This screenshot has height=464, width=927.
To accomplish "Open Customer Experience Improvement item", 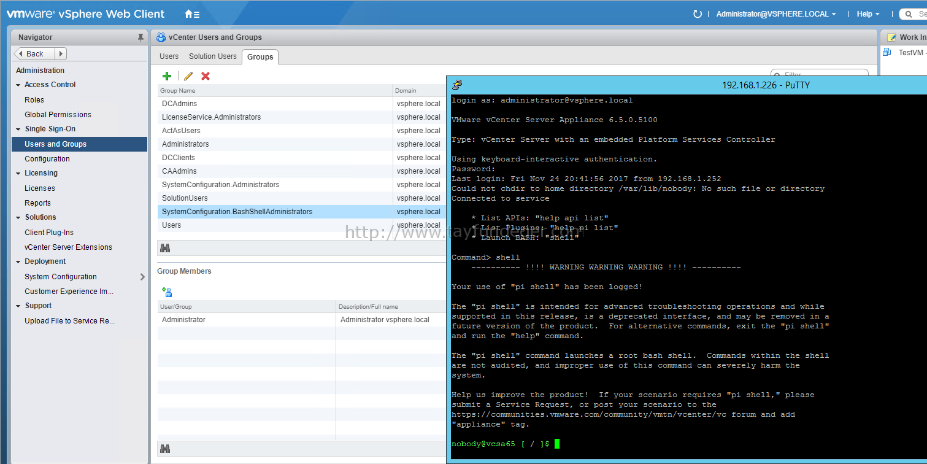I will (x=69, y=292).
